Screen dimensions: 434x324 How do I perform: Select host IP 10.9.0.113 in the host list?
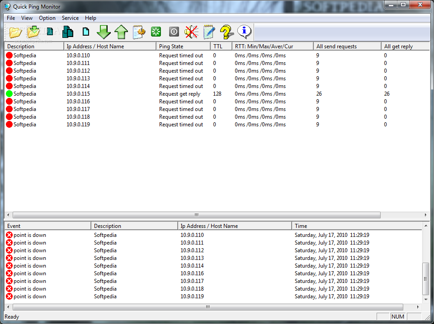(x=78, y=79)
